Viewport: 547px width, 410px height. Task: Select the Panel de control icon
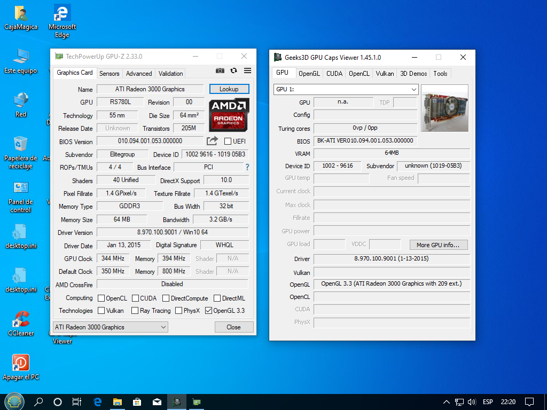click(x=21, y=197)
